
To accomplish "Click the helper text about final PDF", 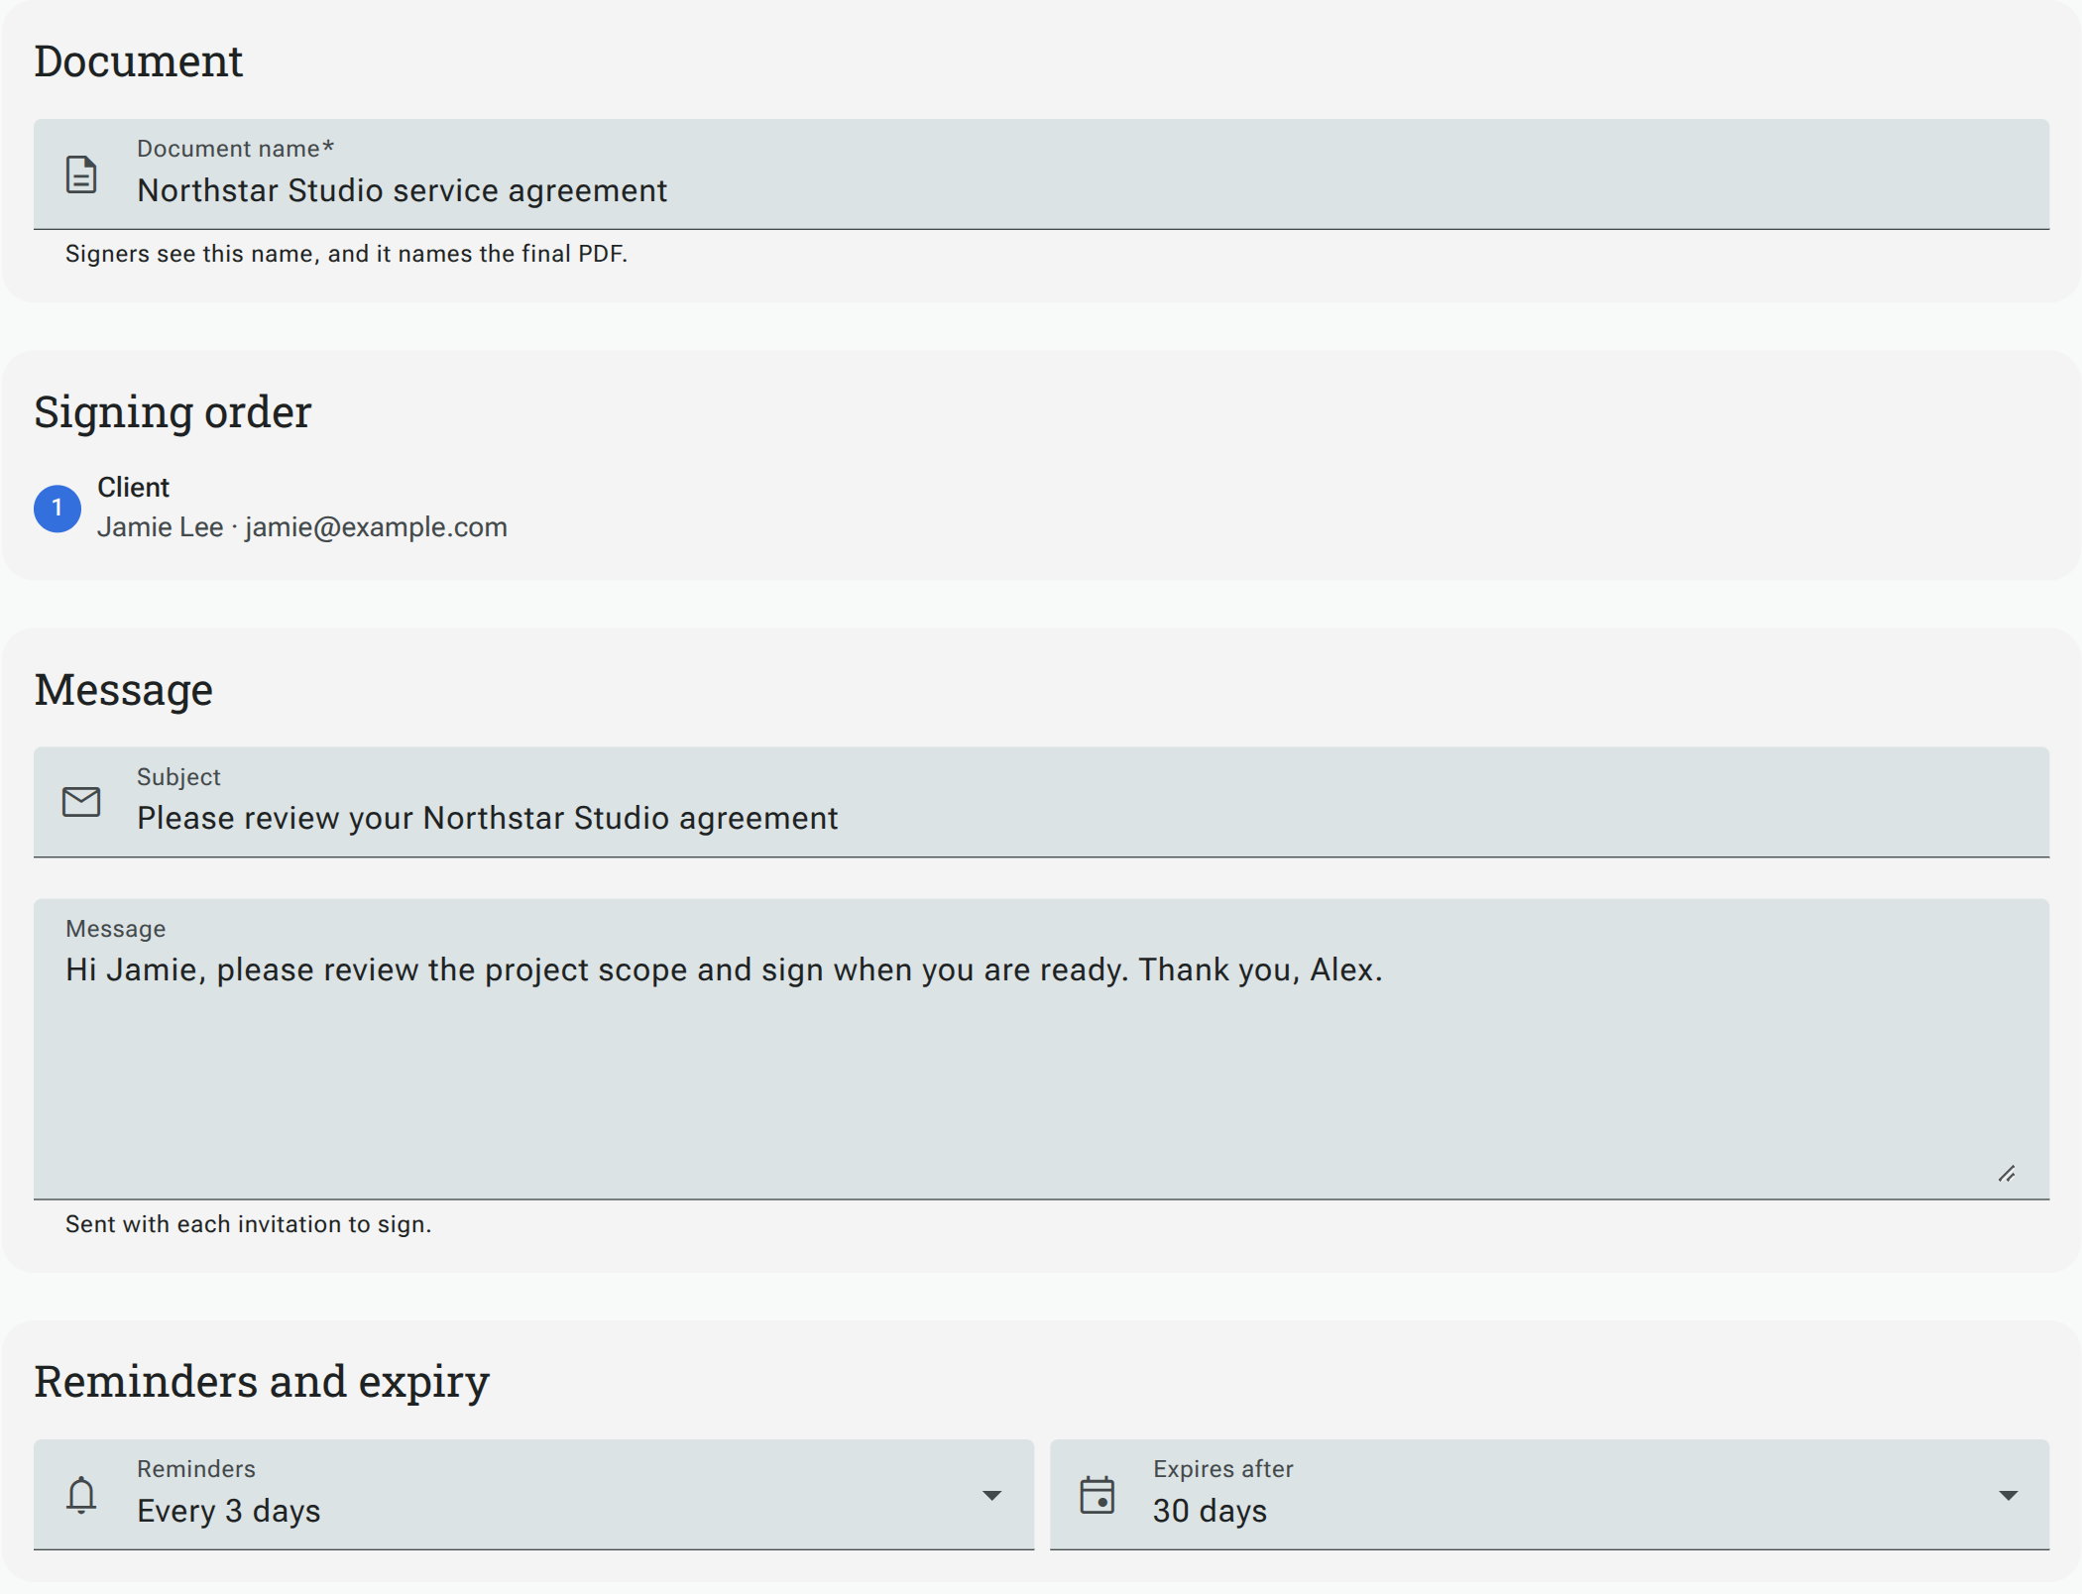I will [x=346, y=254].
